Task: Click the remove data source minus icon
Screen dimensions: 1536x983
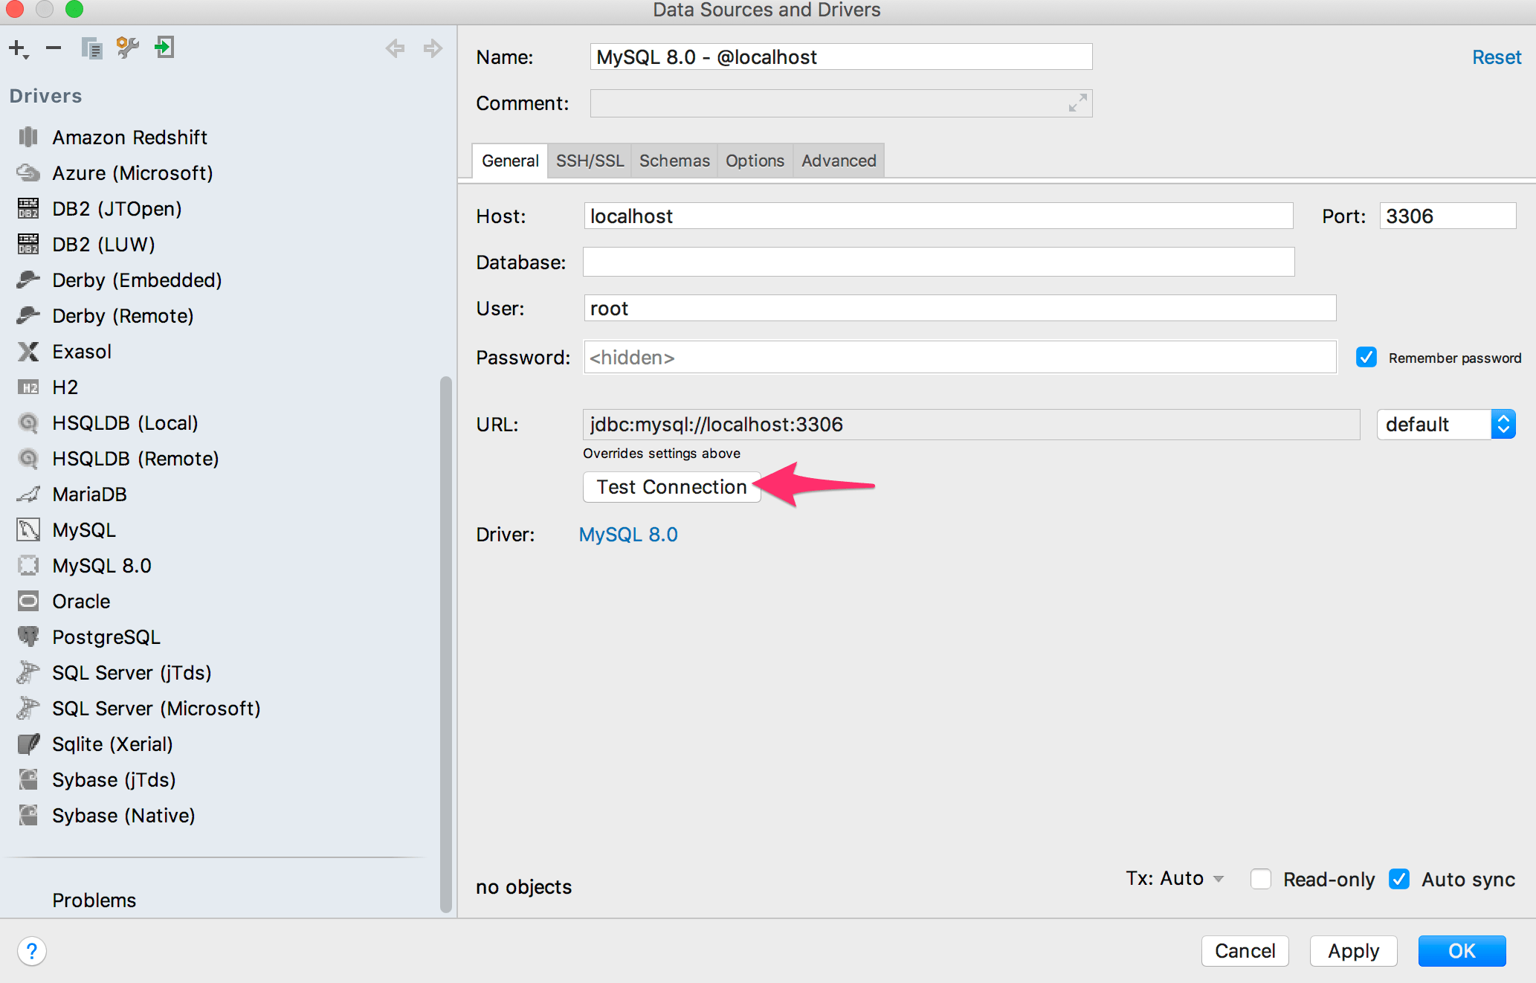Action: click(54, 49)
